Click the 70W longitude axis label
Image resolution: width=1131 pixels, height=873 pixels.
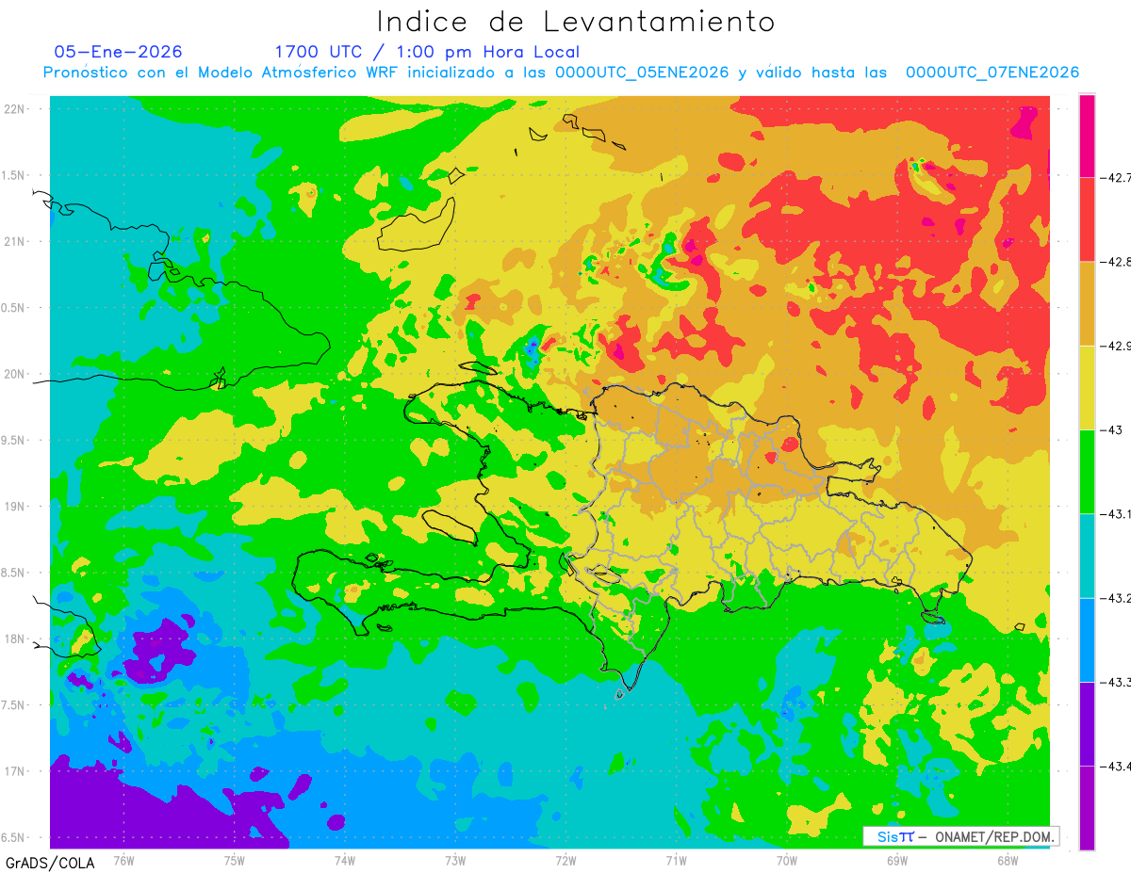787,861
